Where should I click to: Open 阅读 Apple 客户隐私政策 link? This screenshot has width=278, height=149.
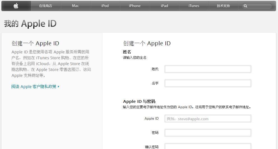click(34, 87)
